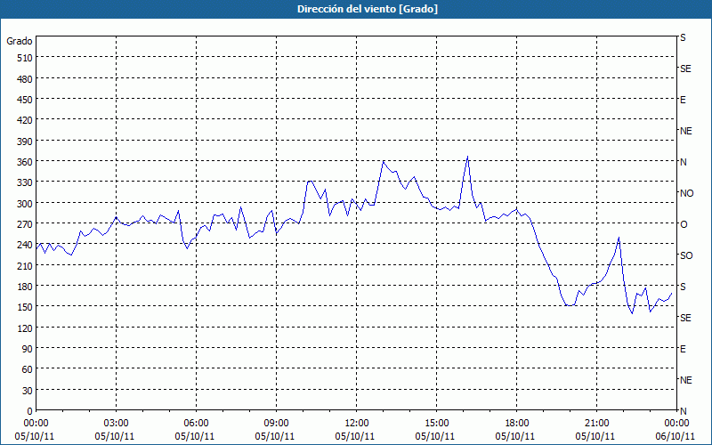Click the 06/10/11 date label
The width and height of the screenshot is (712, 445).
[676, 436]
